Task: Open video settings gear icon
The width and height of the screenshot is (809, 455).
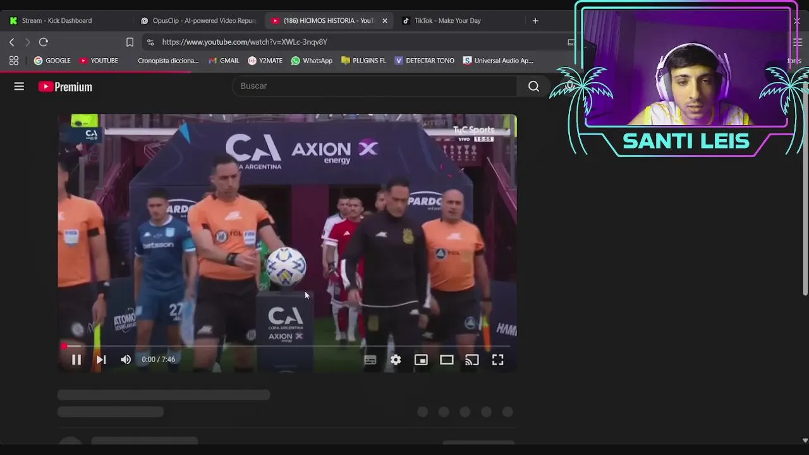Action: pyautogui.click(x=396, y=360)
